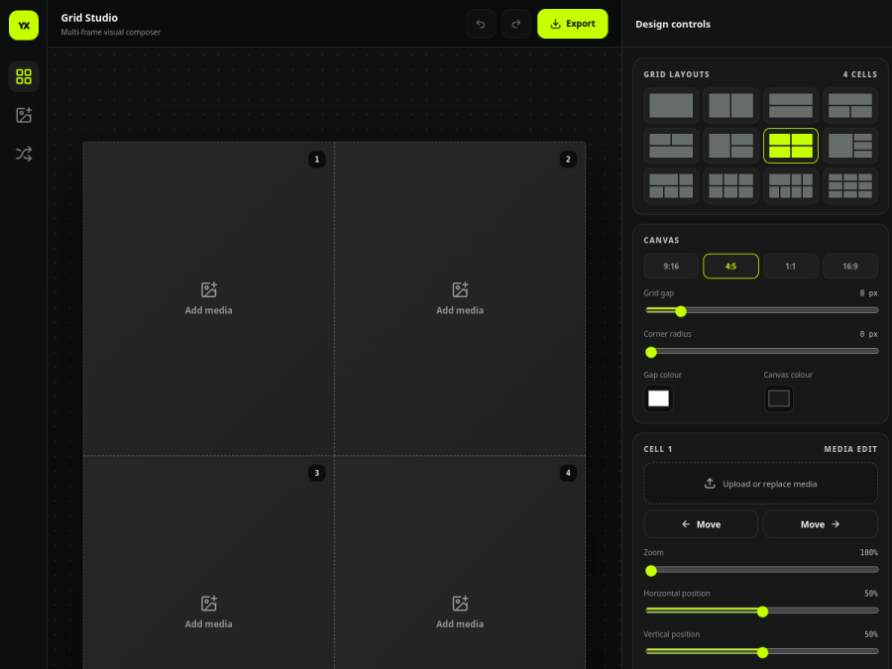This screenshot has width=892, height=669.
Task: Click the redo arrow button
Action: click(516, 24)
